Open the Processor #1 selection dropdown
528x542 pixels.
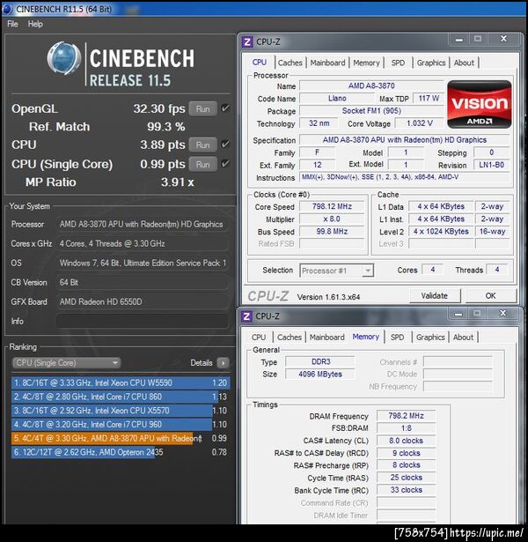[x=337, y=271]
